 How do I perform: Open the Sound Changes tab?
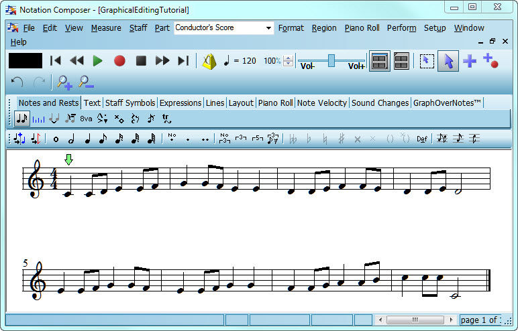click(380, 103)
